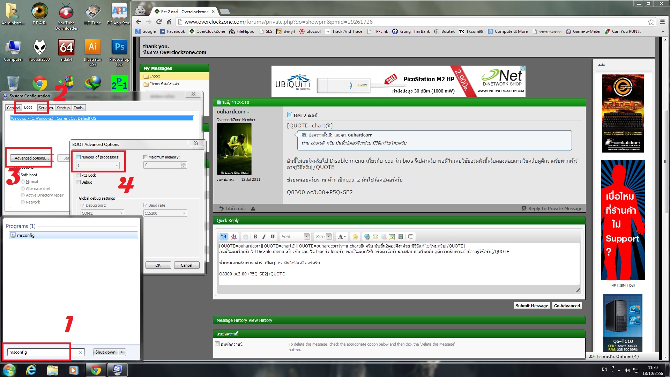
Task: Click the underline formatting icon
Action: tap(273, 237)
